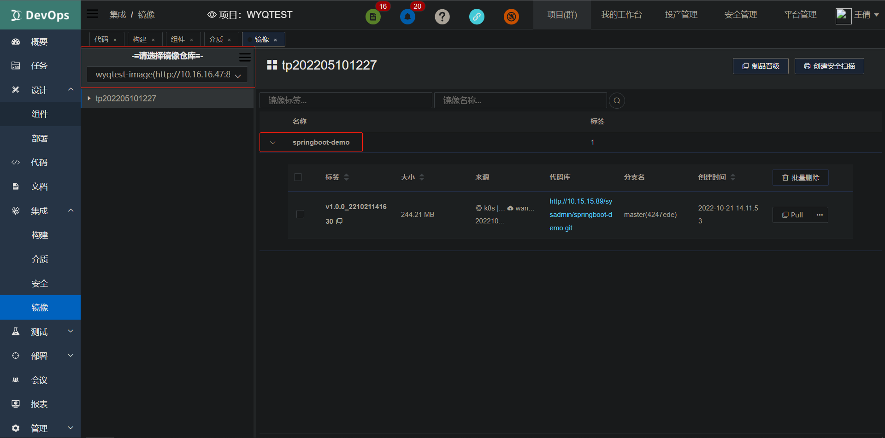This screenshot has width=885, height=438.
Task: Open the 我的工作台 menu item
Action: (622, 14)
